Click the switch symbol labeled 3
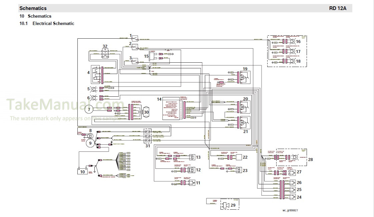 click(x=136, y=61)
